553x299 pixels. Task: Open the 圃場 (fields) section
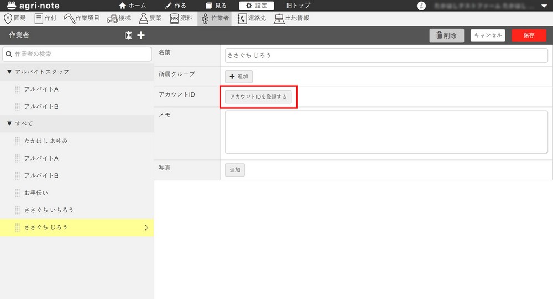[15, 18]
